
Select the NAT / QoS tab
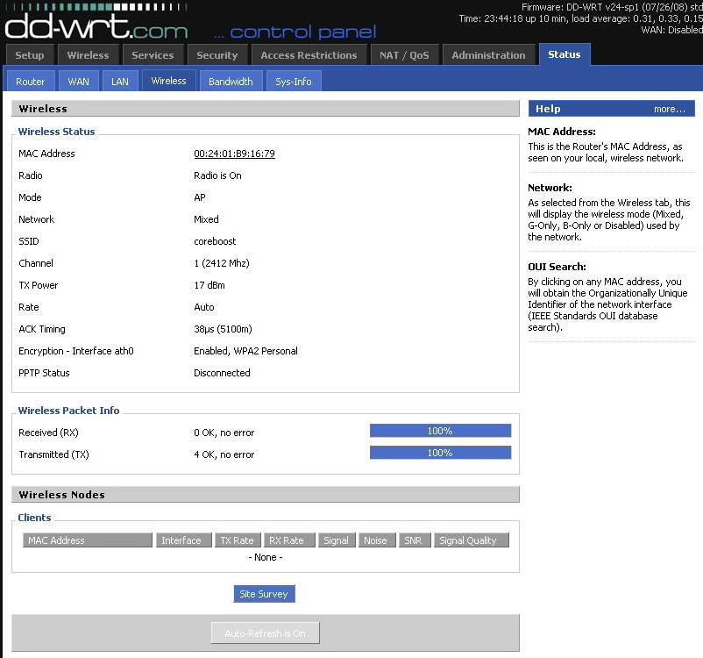(x=404, y=55)
